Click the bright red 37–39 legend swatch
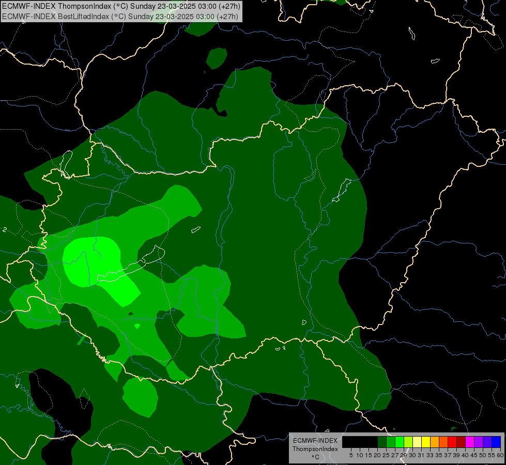This screenshot has width=506, height=465. coord(452,442)
